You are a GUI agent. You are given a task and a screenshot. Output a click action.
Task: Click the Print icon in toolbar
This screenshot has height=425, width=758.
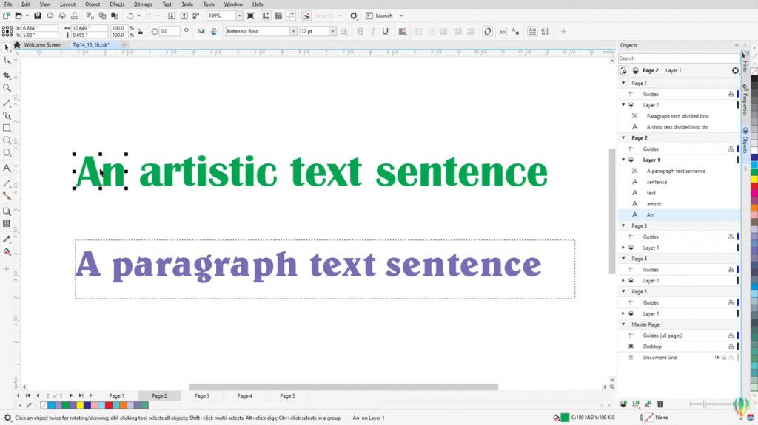tap(75, 16)
